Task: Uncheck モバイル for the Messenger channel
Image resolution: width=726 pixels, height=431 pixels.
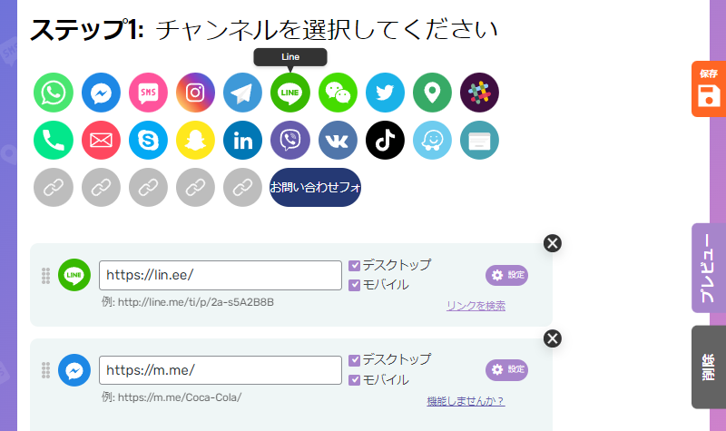Action: click(354, 379)
